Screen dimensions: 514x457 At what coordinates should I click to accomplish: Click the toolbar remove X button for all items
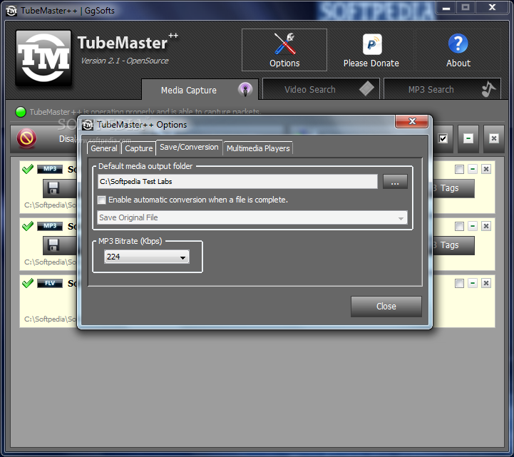493,139
